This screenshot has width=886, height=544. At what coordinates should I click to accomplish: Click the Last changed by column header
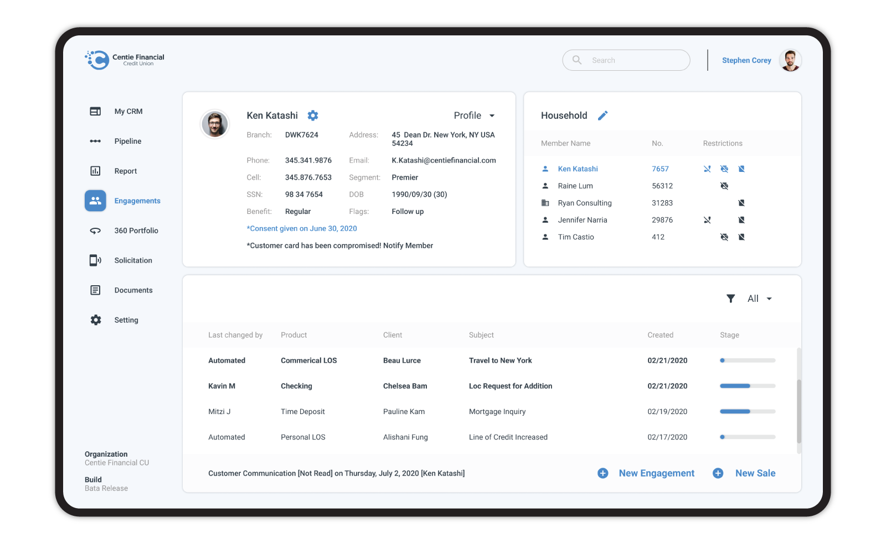(x=235, y=335)
